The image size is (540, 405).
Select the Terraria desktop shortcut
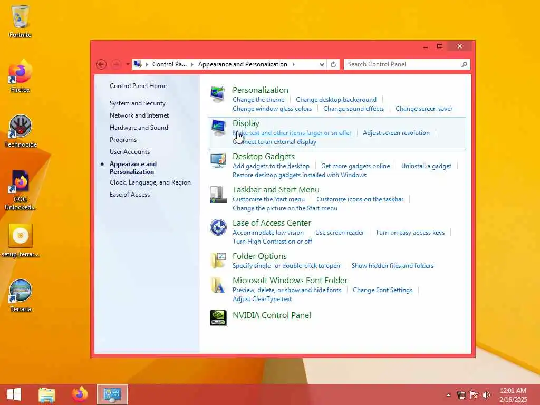[x=21, y=296]
